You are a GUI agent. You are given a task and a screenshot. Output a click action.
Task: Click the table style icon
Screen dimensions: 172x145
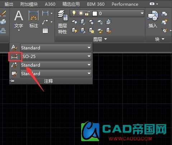click(14, 73)
